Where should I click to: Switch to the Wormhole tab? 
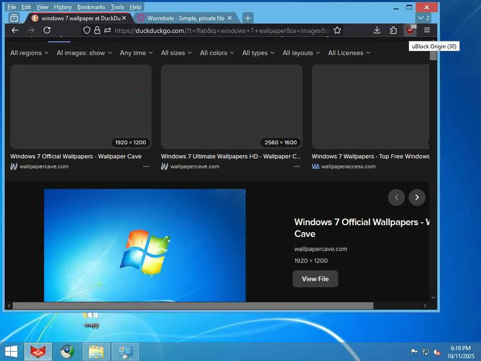pos(186,18)
